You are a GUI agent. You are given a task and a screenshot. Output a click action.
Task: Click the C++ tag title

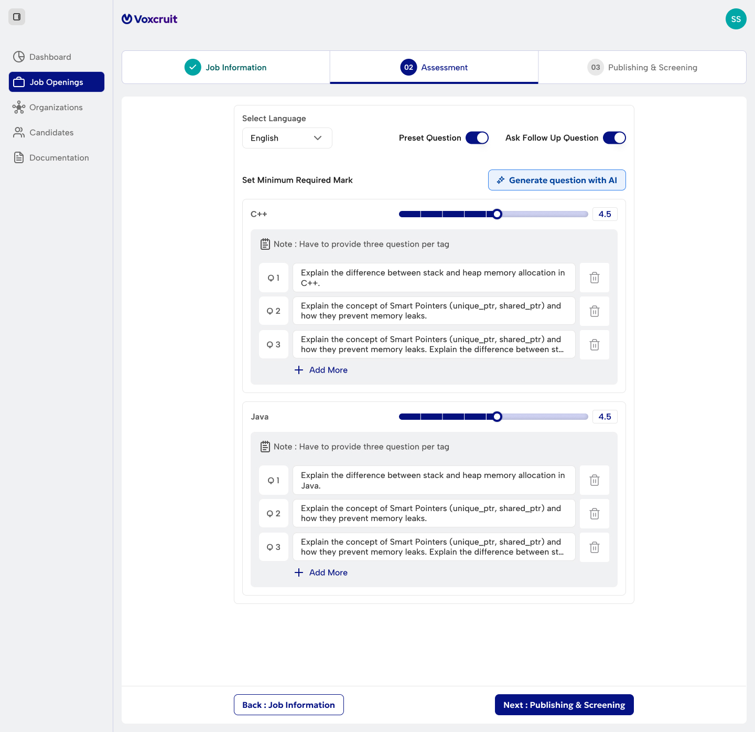[x=259, y=214]
